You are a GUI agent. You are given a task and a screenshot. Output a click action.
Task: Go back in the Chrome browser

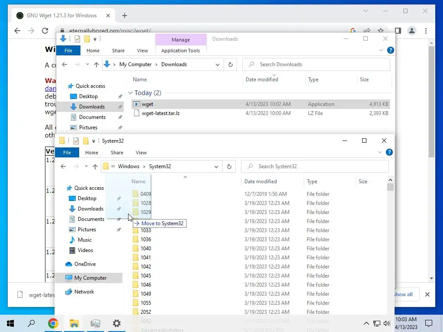[x=17, y=31]
